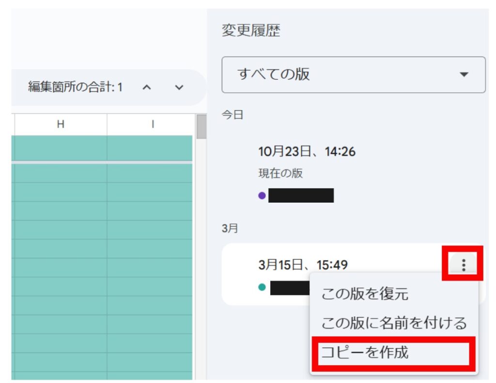
Task: Select column I header
Action: (152, 124)
